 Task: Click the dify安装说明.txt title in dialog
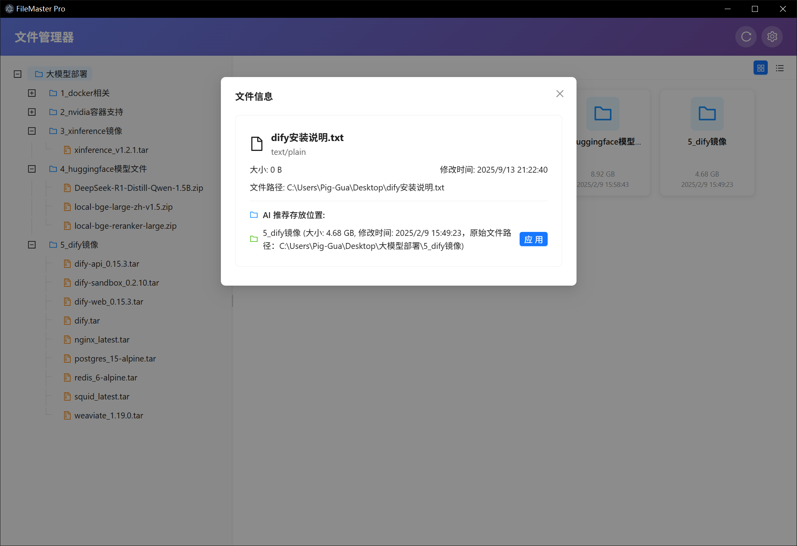[x=307, y=137]
